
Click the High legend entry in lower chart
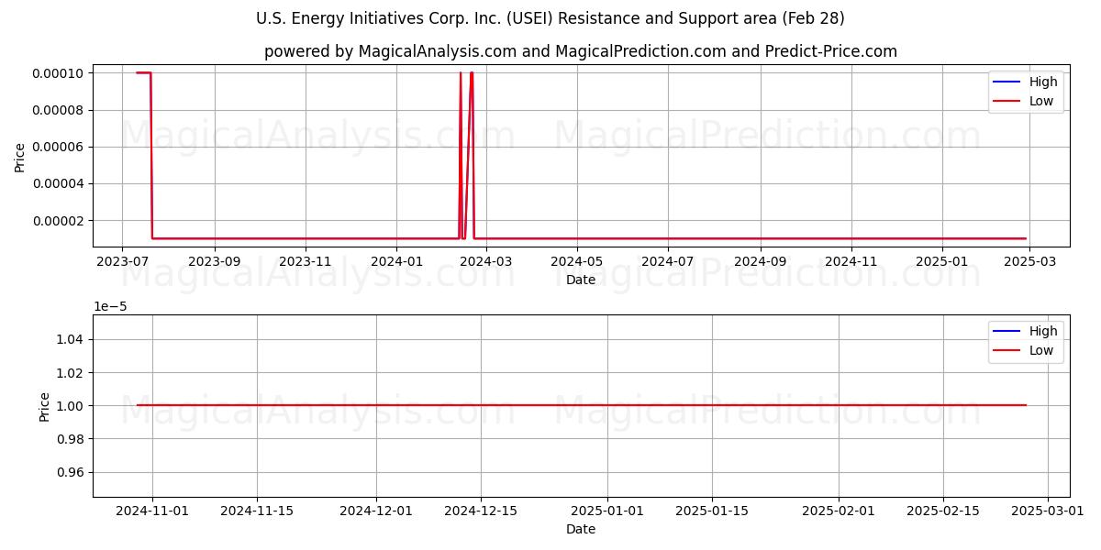tap(1026, 331)
